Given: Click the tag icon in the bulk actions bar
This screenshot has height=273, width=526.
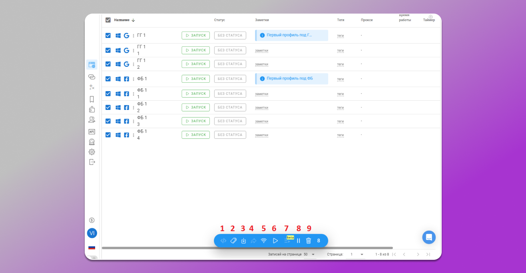Looking at the screenshot, I should pyautogui.click(x=233, y=241).
